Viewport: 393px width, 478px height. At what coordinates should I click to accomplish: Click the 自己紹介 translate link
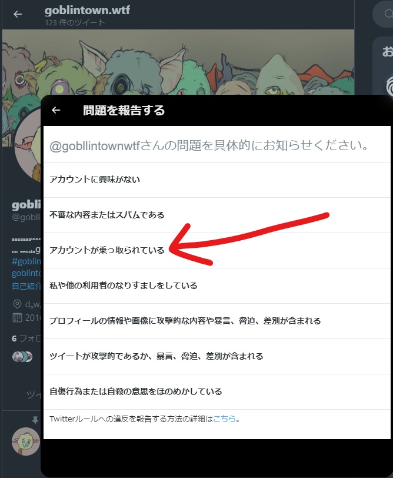tap(26, 286)
